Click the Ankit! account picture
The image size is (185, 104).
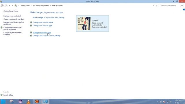pyautogui.click(x=84, y=23)
